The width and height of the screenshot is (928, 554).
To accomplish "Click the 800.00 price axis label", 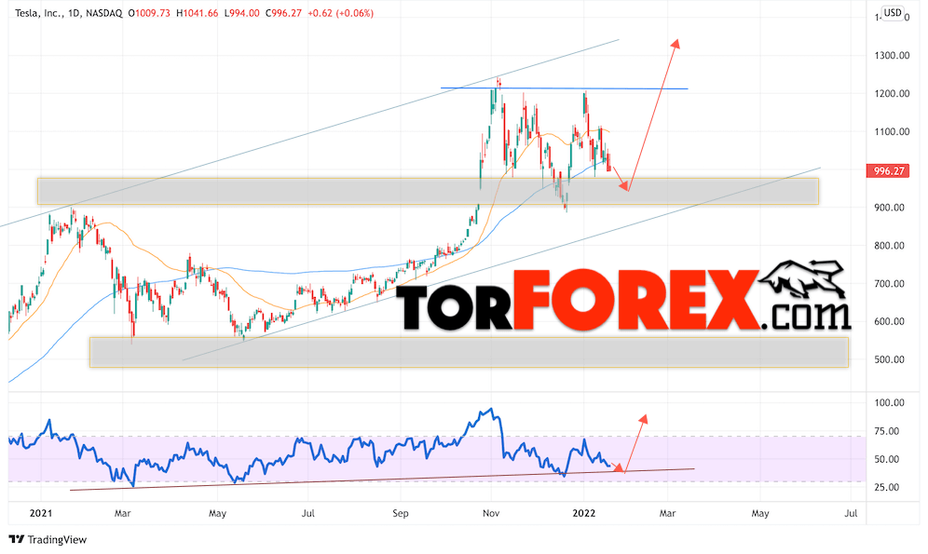I will pyautogui.click(x=892, y=246).
